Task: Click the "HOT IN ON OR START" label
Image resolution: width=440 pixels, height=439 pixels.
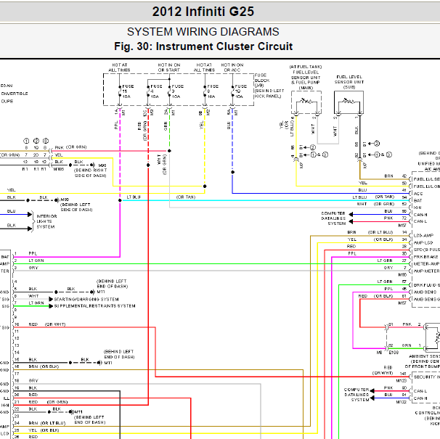Action: coord(169,67)
